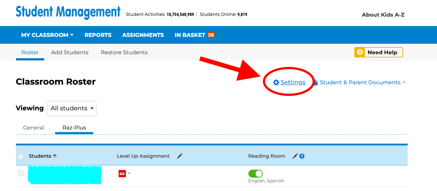
Task: Click the Settings text link
Action: pos(293,82)
